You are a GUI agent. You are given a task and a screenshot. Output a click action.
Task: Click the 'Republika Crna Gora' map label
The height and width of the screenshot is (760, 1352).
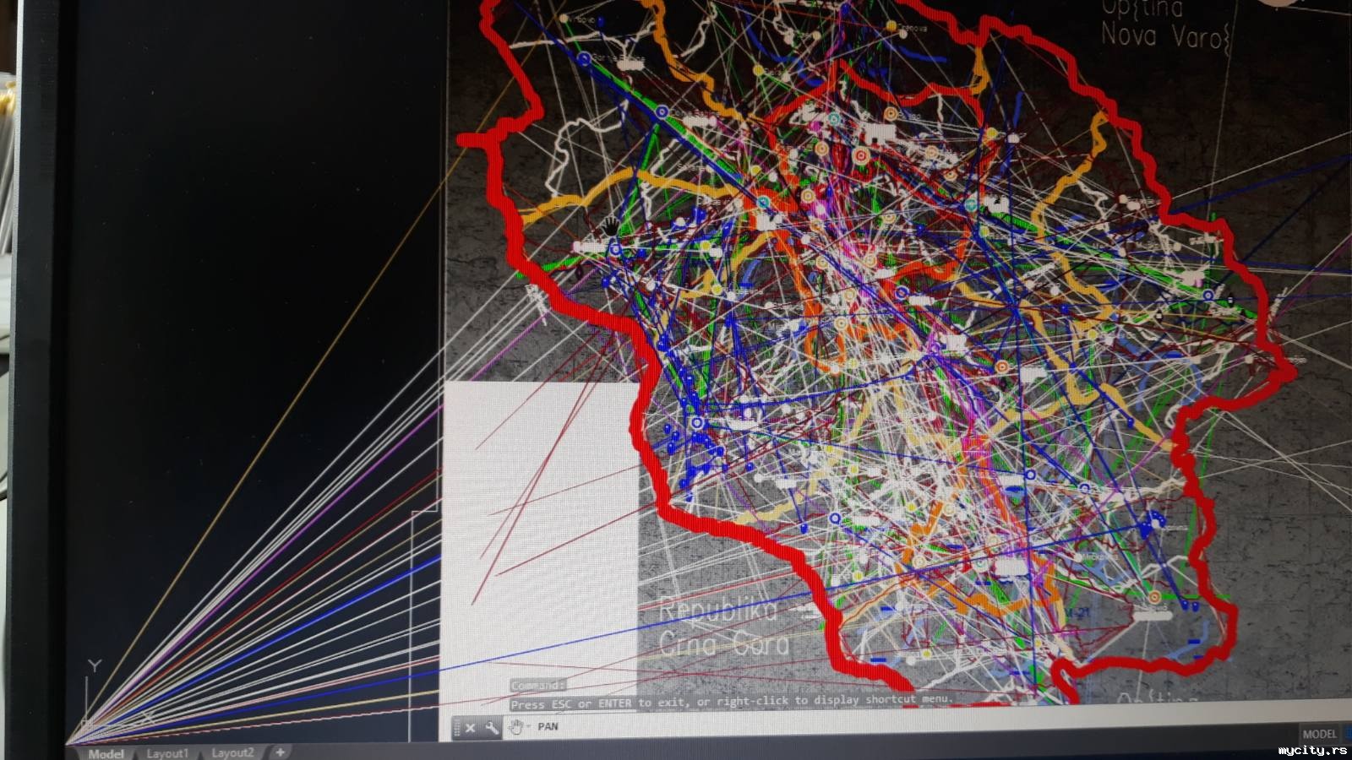[723, 626]
